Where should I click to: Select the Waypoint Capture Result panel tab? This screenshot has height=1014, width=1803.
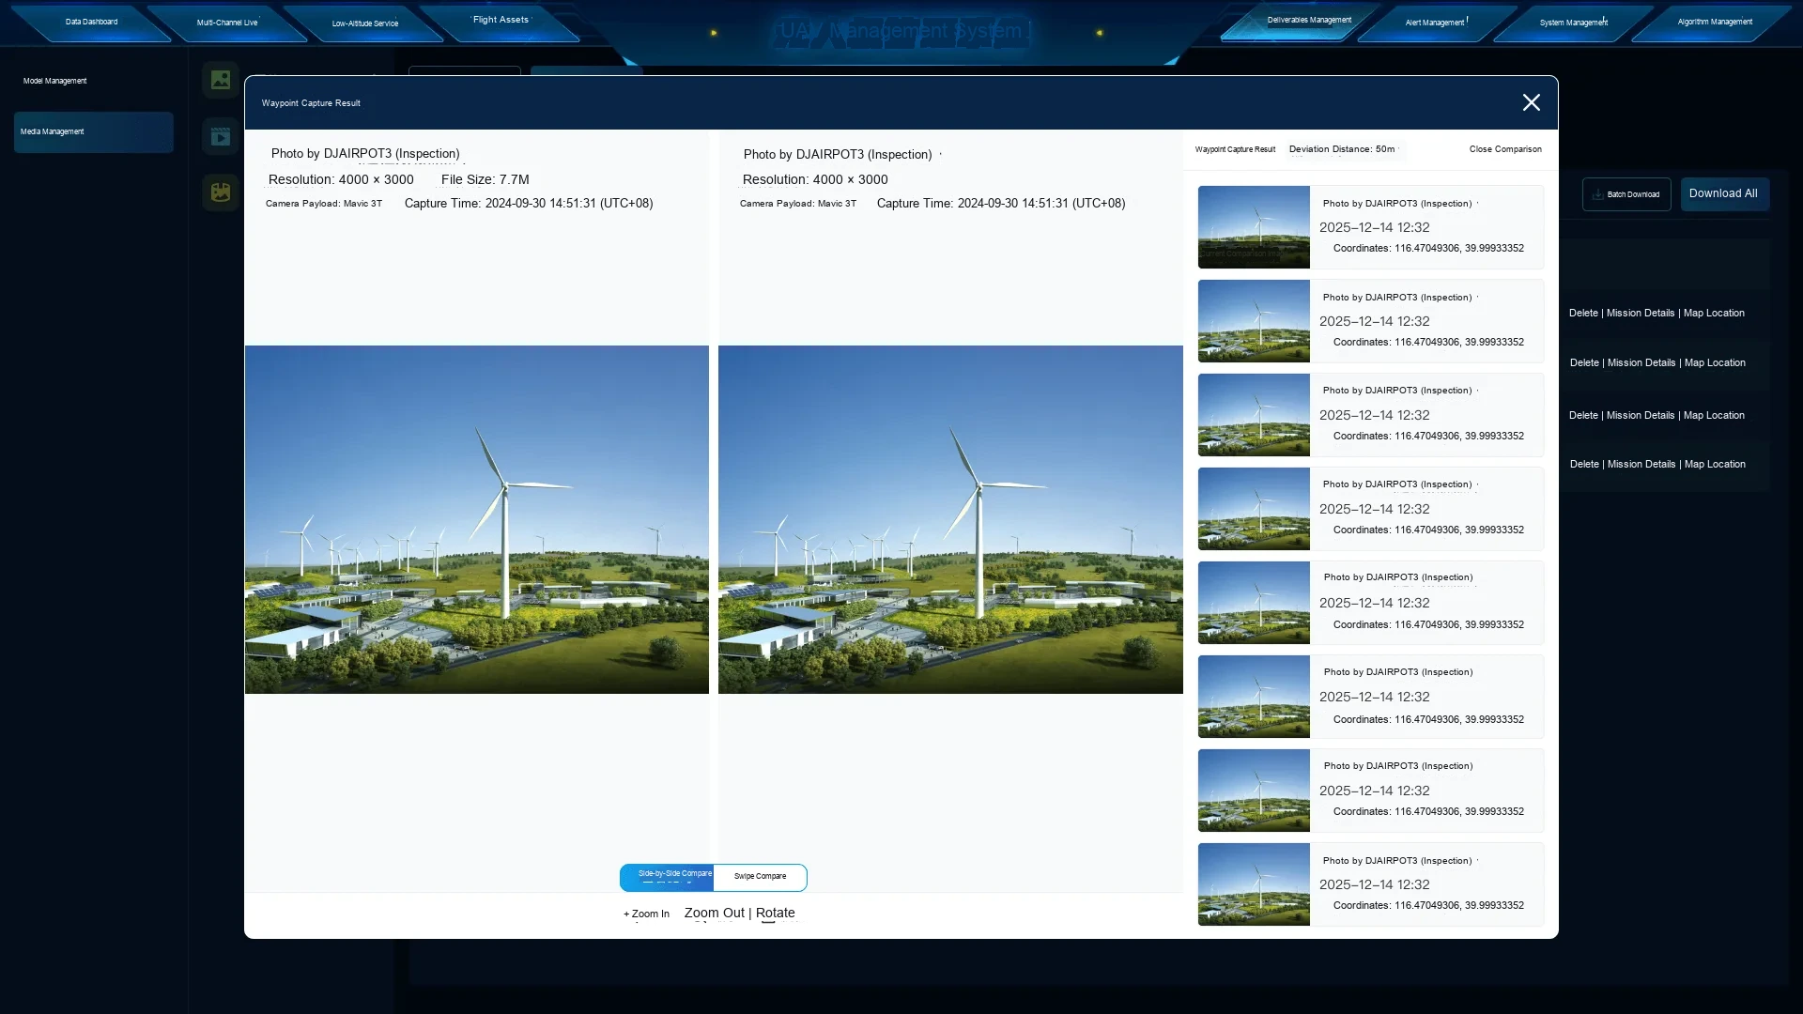click(x=1235, y=149)
